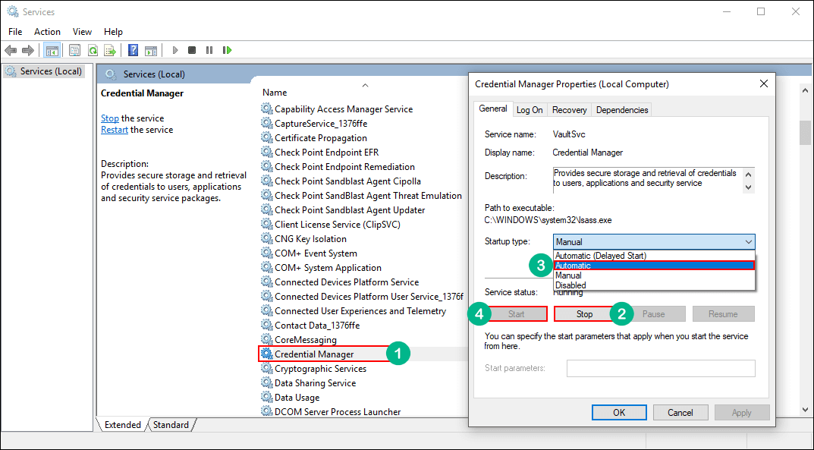Select COM+ System Application service
Screen dimensions: 814x450
[328, 267]
